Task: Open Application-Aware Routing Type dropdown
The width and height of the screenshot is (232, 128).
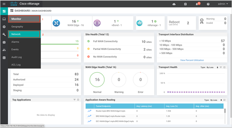Action: [x=216, y=100]
